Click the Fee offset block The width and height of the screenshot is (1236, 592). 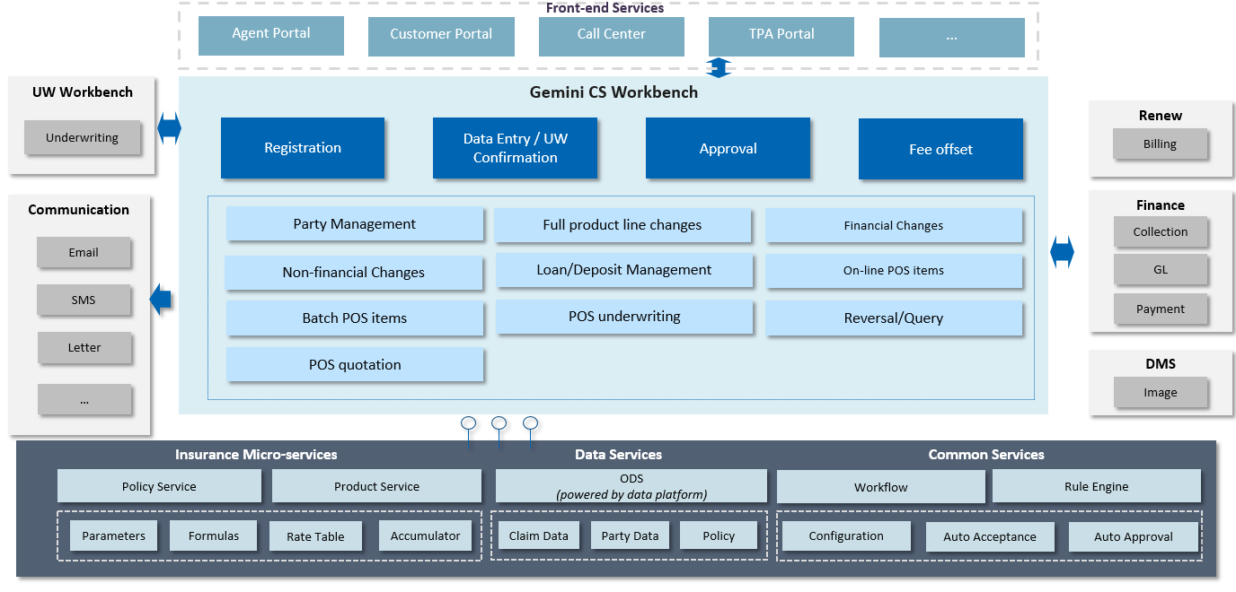tap(940, 150)
